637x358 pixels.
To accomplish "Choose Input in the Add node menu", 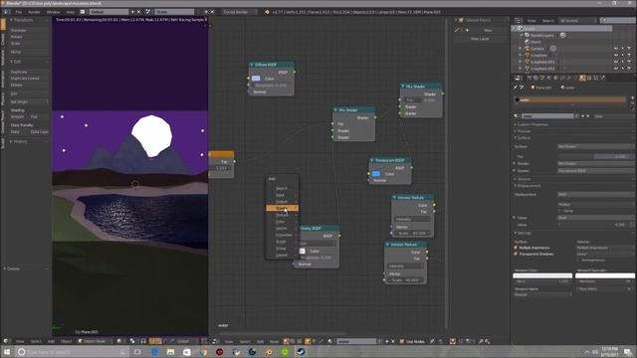I will pyautogui.click(x=283, y=195).
